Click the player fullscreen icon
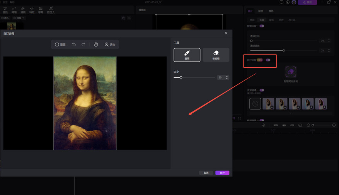339x195 pixels. [240, 118]
